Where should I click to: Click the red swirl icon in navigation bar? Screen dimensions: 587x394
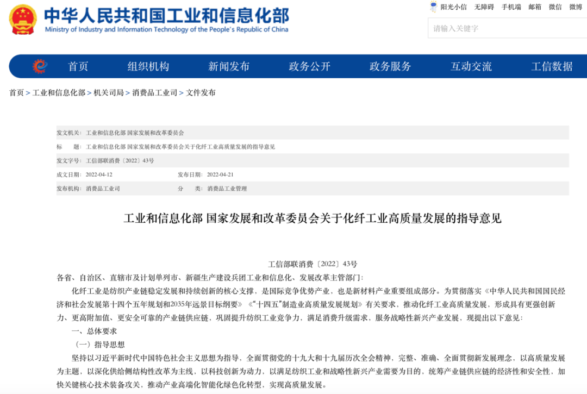click(40, 66)
